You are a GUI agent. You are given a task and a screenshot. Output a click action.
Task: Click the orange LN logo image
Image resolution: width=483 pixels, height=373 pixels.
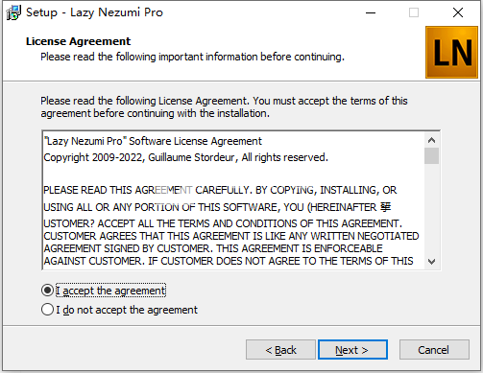click(451, 53)
